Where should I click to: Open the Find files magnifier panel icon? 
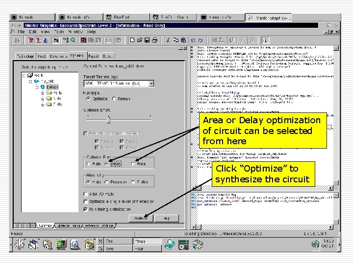(x=75, y=244)
